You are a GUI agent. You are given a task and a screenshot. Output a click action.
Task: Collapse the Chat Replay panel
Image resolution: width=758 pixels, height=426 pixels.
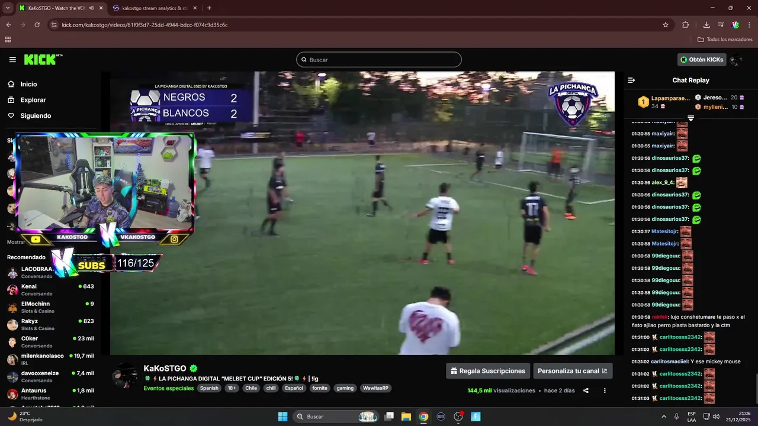click(631, 80)
